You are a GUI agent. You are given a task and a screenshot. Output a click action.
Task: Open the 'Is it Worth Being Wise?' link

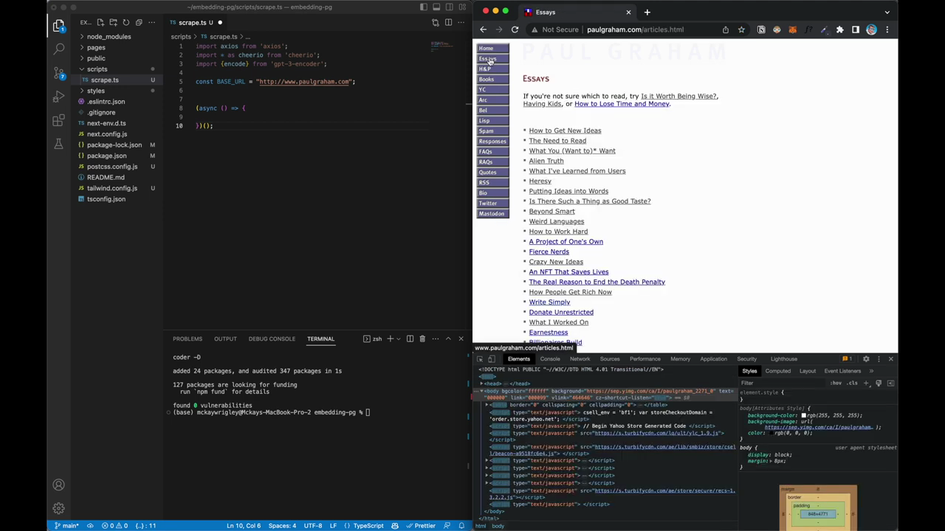coord(679,96)
